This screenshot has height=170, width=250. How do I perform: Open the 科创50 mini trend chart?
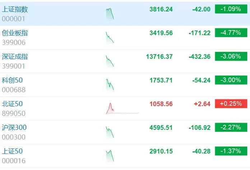click(x=110, y=85)
